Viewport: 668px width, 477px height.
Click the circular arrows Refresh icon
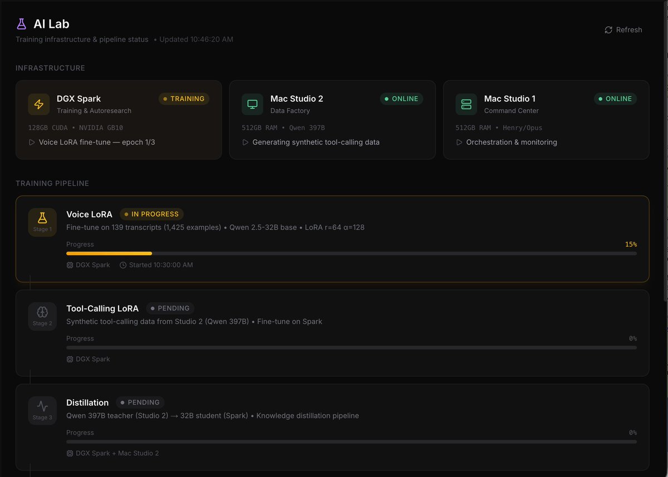(x=608, y=30)
